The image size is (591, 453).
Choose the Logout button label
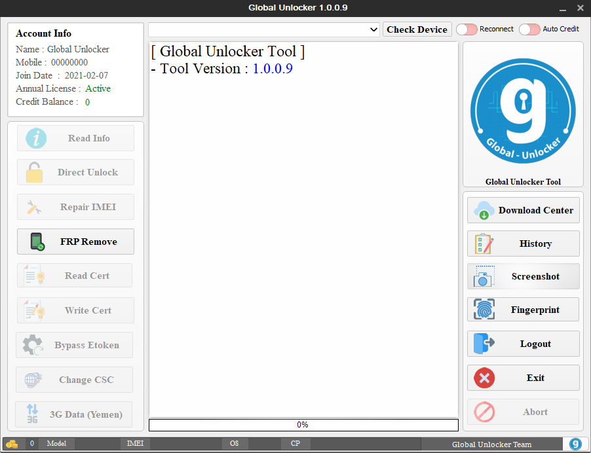(535, 344)
